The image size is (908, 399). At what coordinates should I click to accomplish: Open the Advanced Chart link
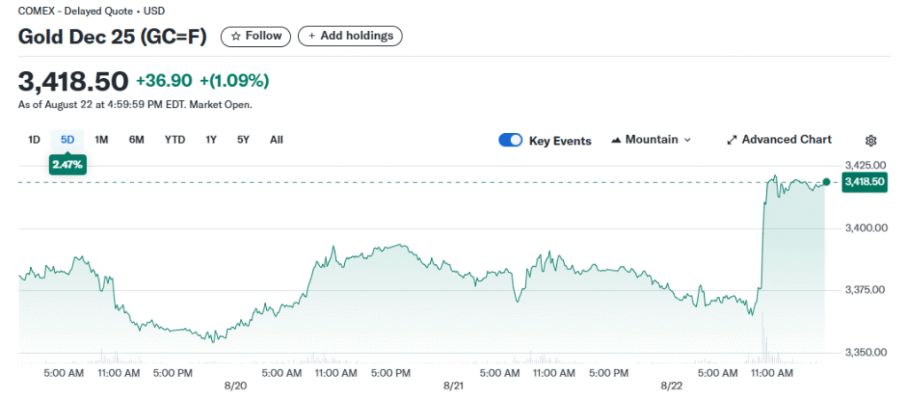pyautogui.click(x=786, y=140)
